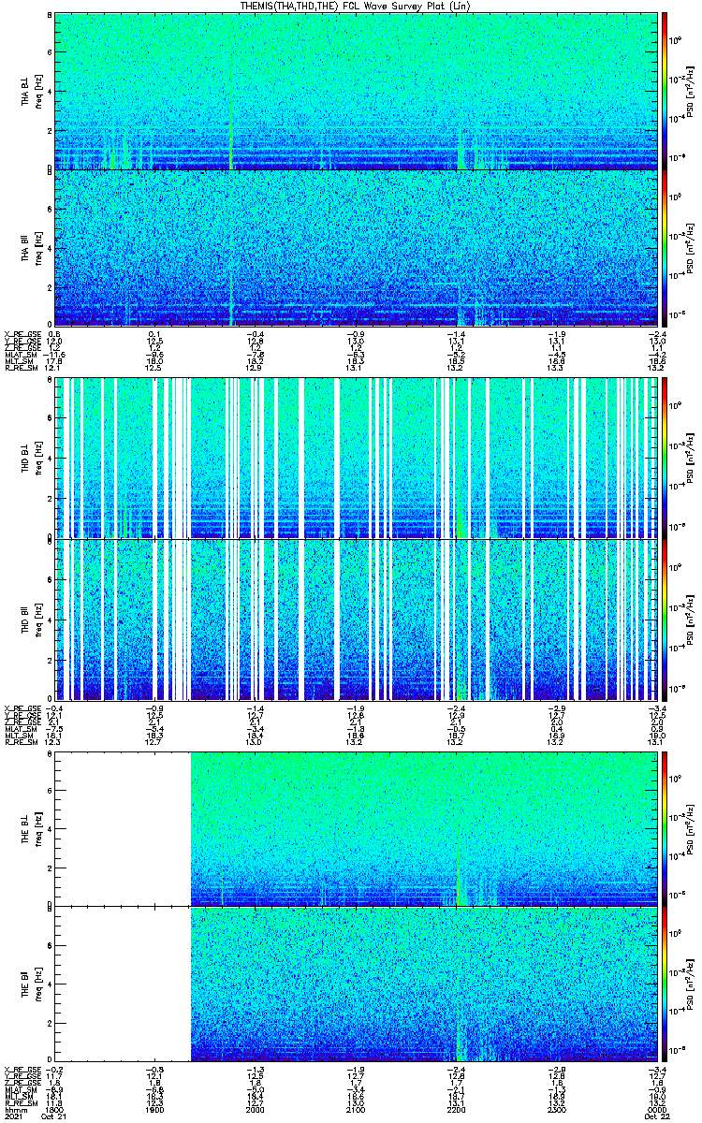This screenshot has height=1123, width=702.
Task: Click the THA B⊥ spectrogram panel
Action: pos(356,91)
